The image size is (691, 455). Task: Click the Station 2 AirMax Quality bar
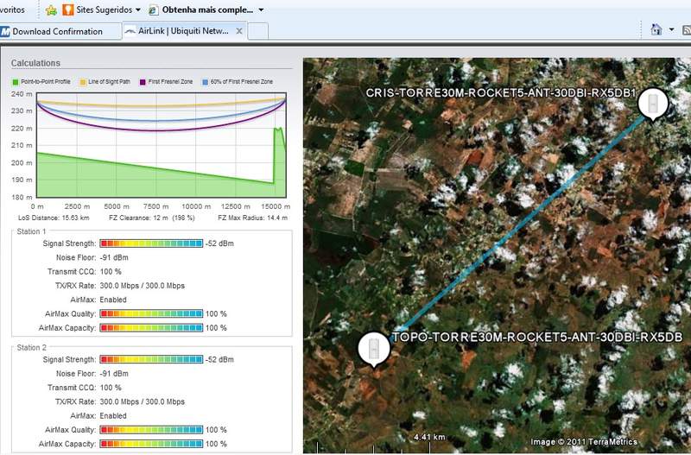point(151,429)
